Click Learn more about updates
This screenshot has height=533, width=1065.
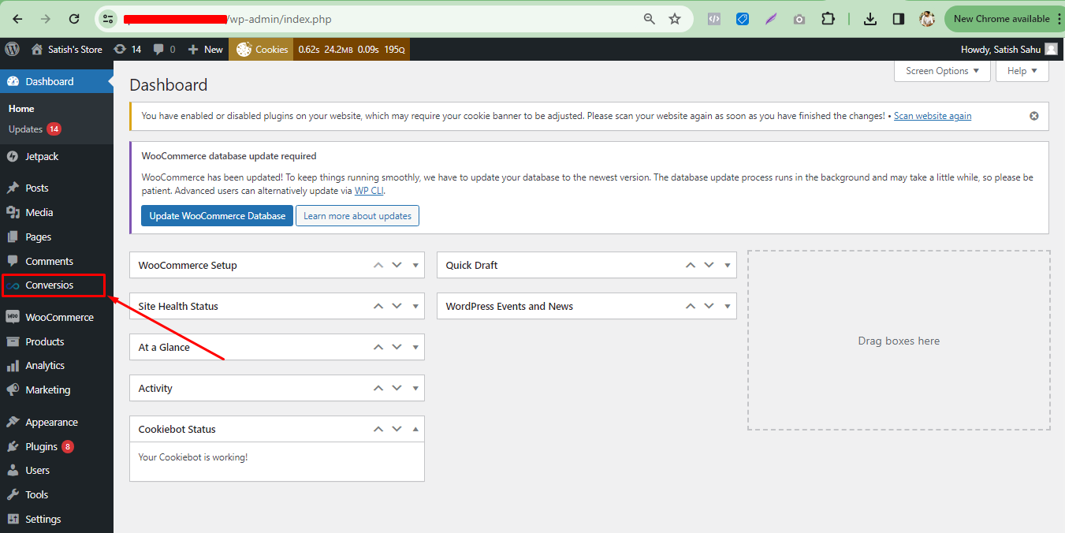click(x=357, y=216)
